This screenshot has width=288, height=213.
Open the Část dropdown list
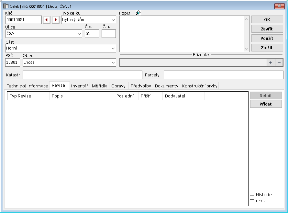(113, 48)
